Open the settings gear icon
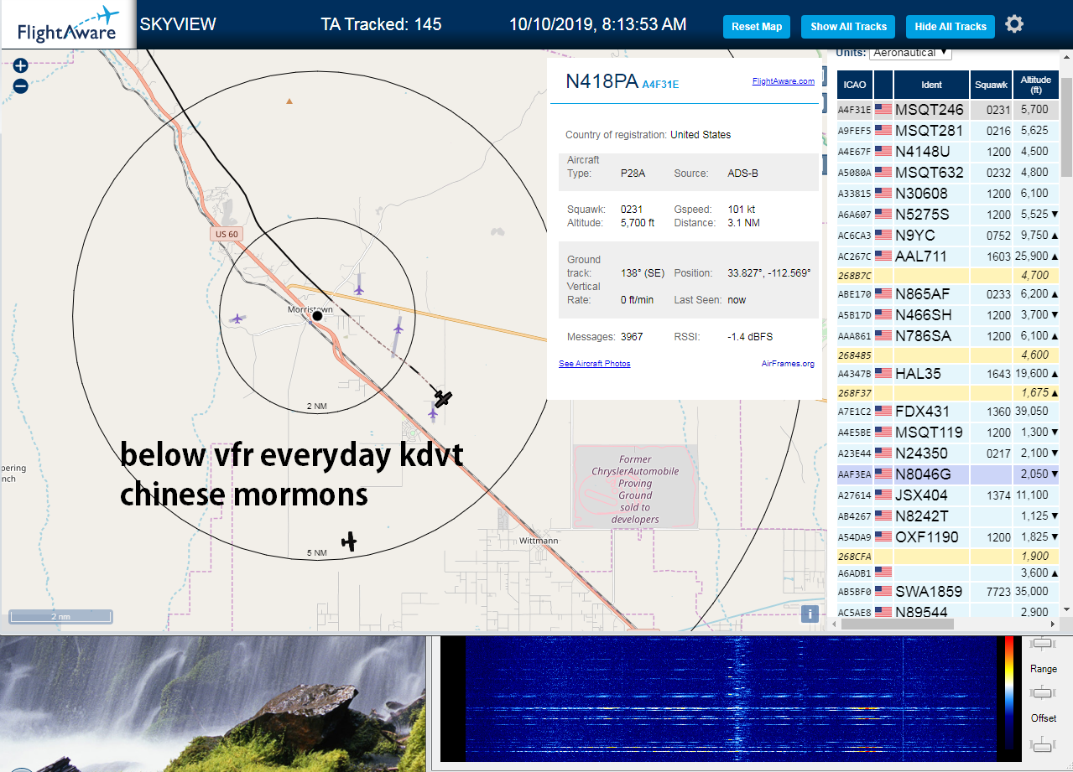Screen dimensions: 1073x772 tap(1014, 23)
